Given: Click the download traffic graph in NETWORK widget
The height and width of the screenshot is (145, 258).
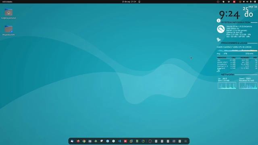Looking at the screenshot, I should (x=248, y=85).
